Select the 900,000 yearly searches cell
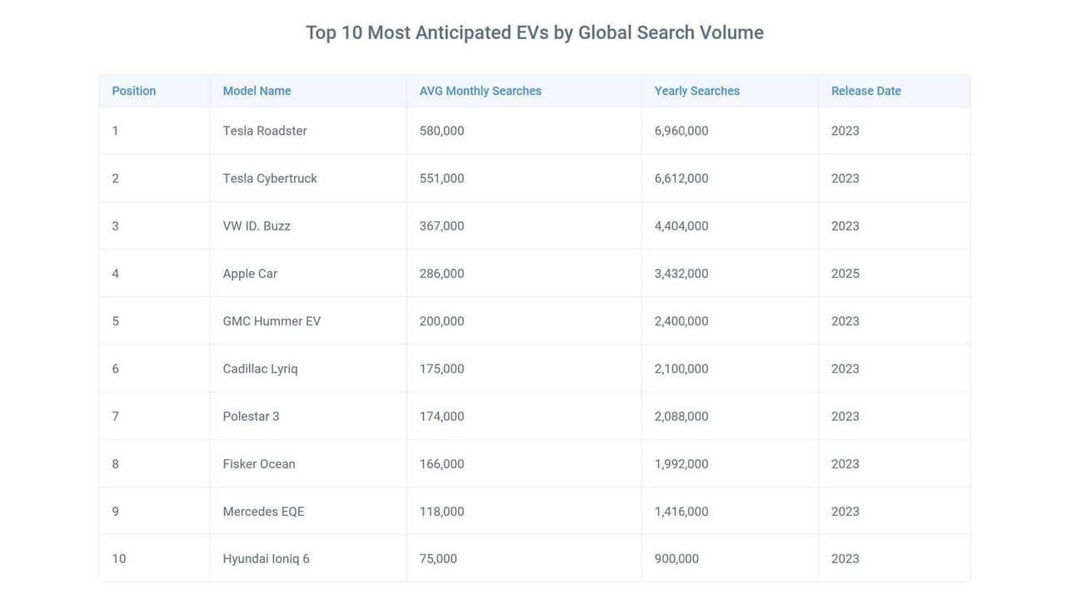This screenshot has height=599, width=1066. pyautogui.click(x=676, y=559)
